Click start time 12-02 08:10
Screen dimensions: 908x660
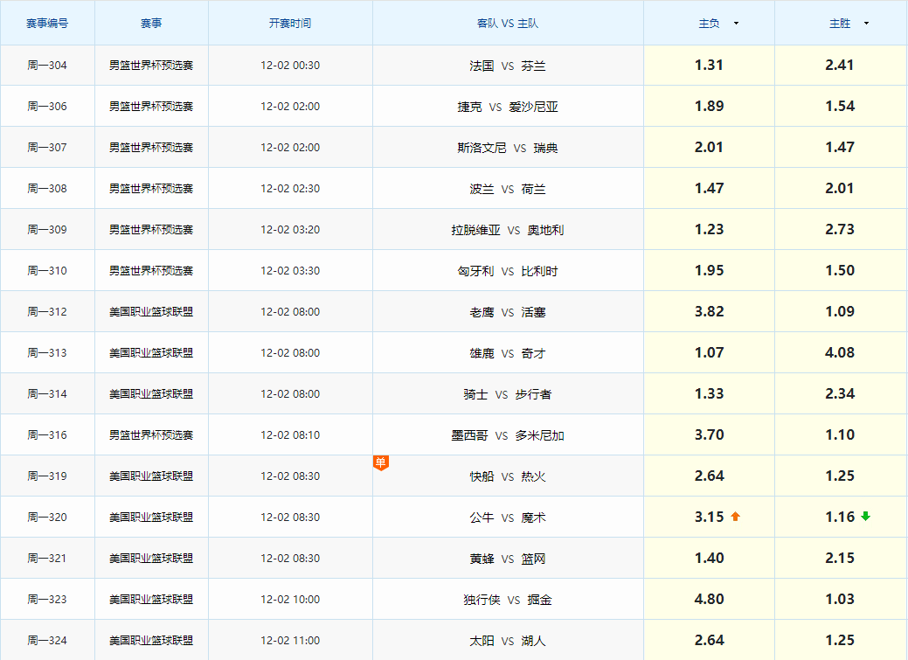290,435
